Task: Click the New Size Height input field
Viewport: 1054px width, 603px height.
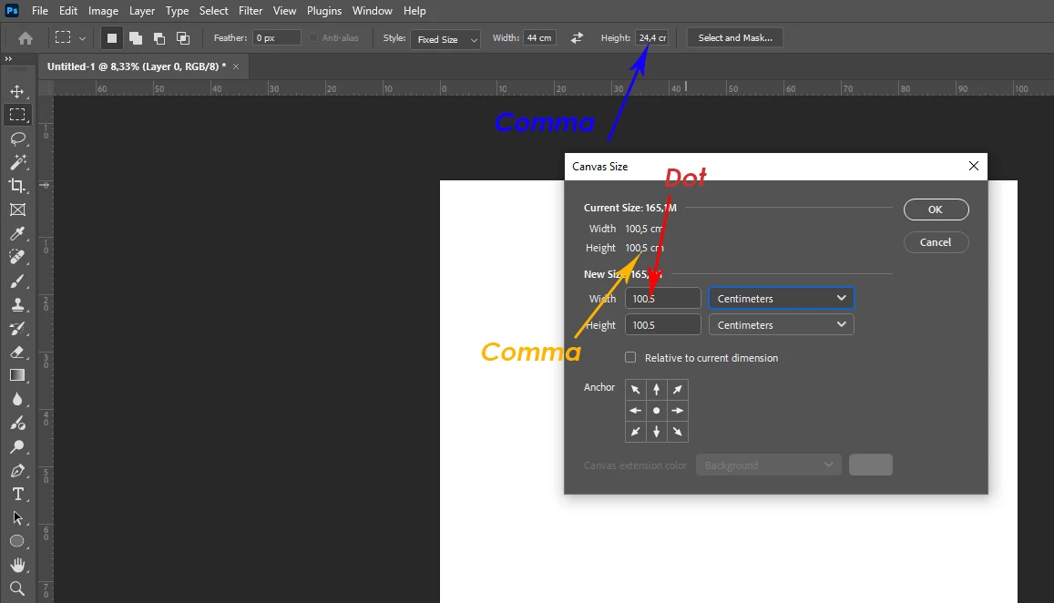Action: tap(663, 324)
